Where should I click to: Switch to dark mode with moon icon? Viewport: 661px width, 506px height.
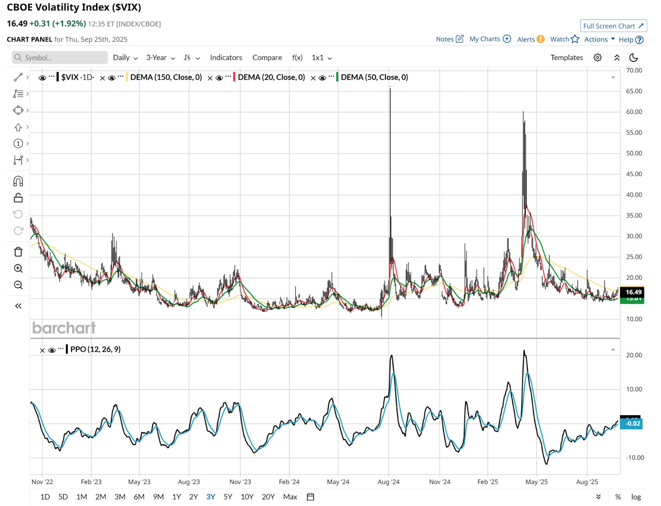point(633,57)
